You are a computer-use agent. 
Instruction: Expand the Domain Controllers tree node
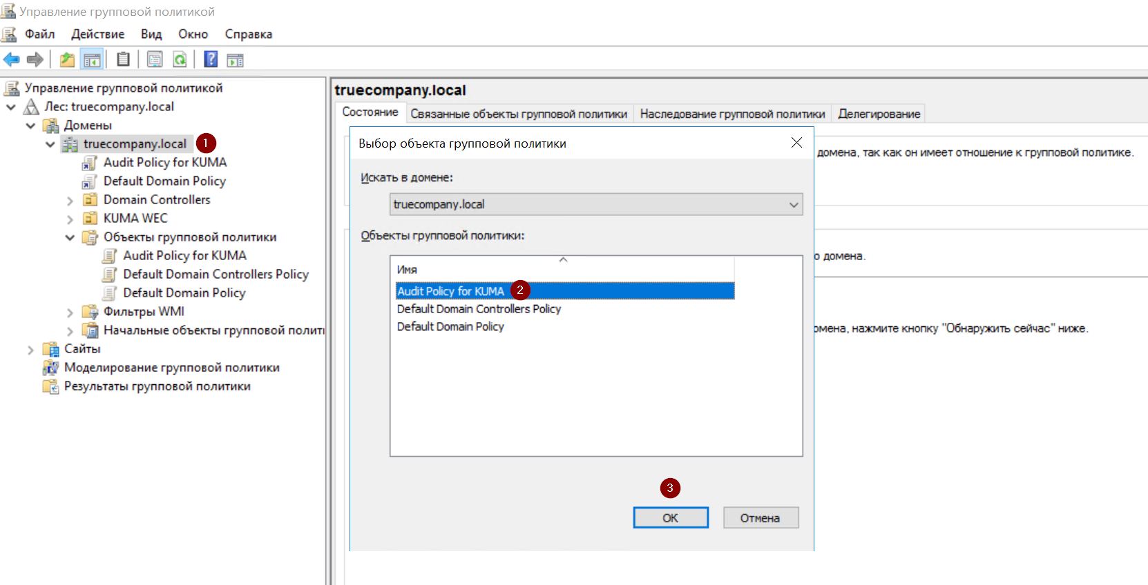[70, 201]
